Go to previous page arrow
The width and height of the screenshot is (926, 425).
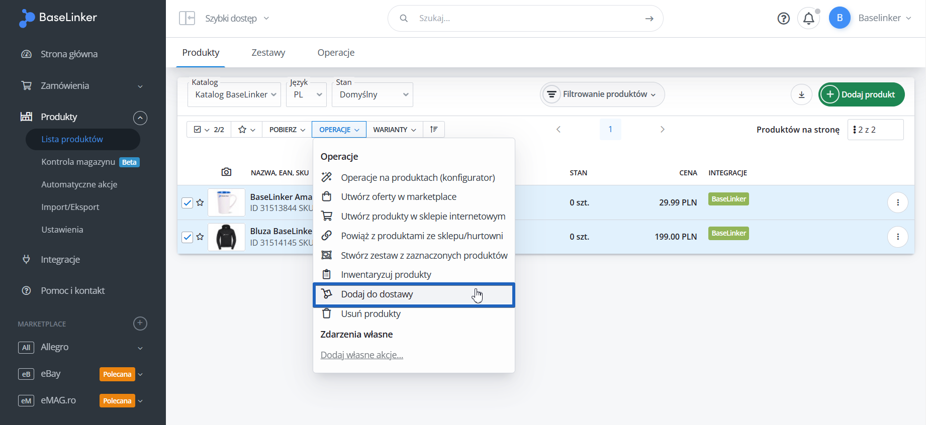coord(559,130)
